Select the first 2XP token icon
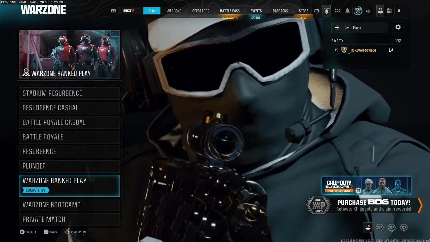Viewport: 430px width, 242px height. (380, 228)
